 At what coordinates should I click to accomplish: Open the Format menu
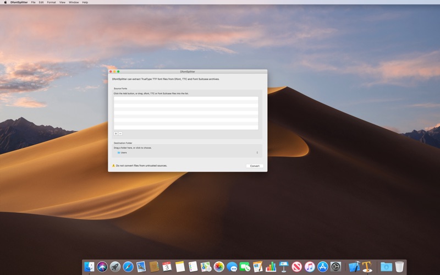(x=51, y=2)
